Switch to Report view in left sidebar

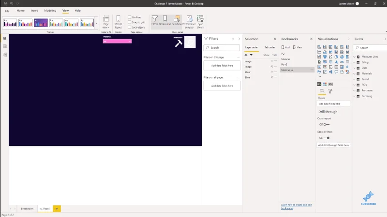pyautogui.click(x=5, y=38)
